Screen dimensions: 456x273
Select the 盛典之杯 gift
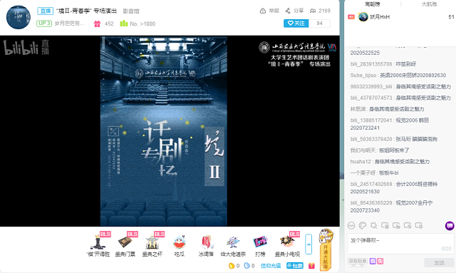click(x=152, y=244)
